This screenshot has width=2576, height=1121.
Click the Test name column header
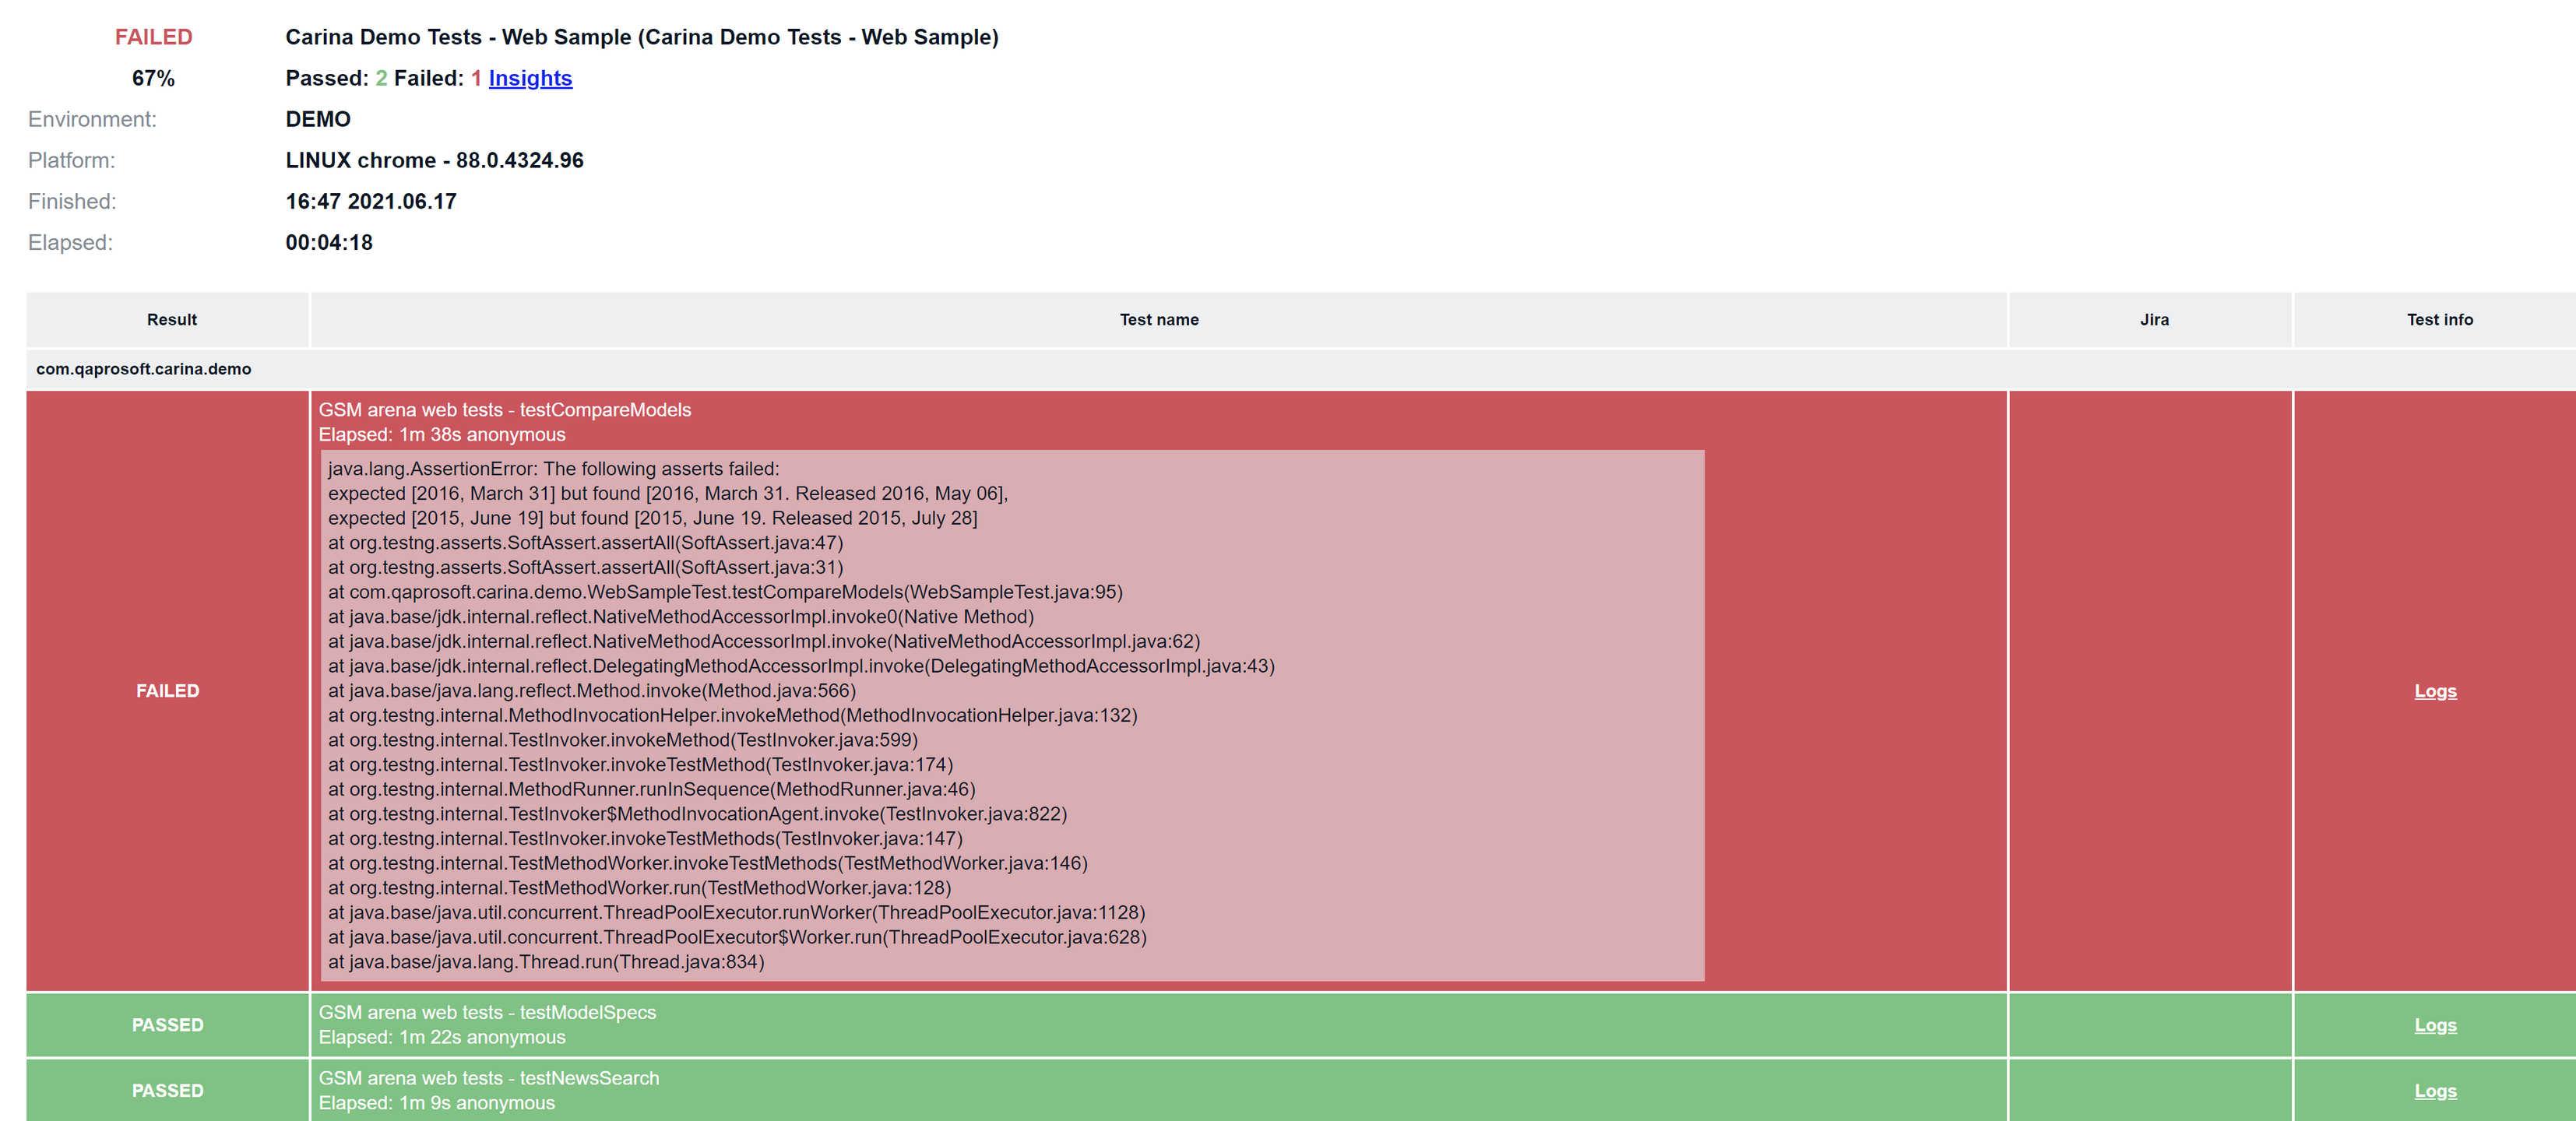tap(1158, 320)
